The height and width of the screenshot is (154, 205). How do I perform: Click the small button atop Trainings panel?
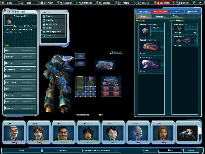(67, 12)
